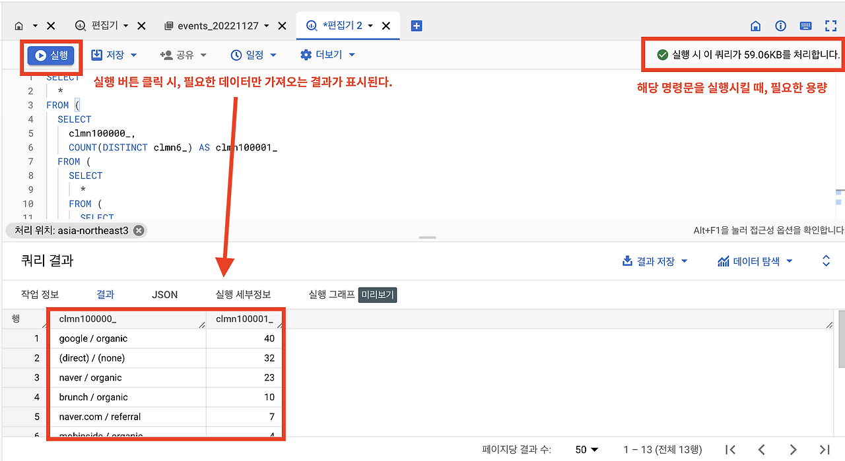Viewport: 845px width, 461px height.
Task: Run the query with 실행 button
Action: point(50,55)
